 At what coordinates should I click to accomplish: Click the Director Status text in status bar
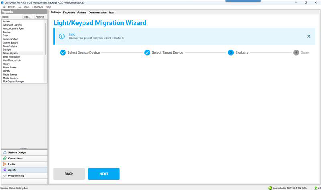point(14,188)
